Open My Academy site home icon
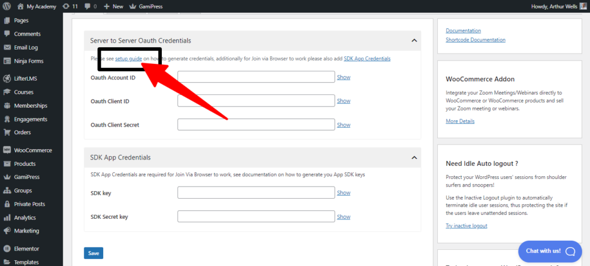 pyautogui.click(x=20, y=6)
